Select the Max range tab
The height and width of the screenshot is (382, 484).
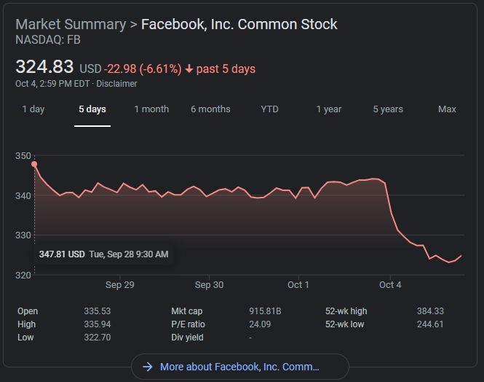447,109
